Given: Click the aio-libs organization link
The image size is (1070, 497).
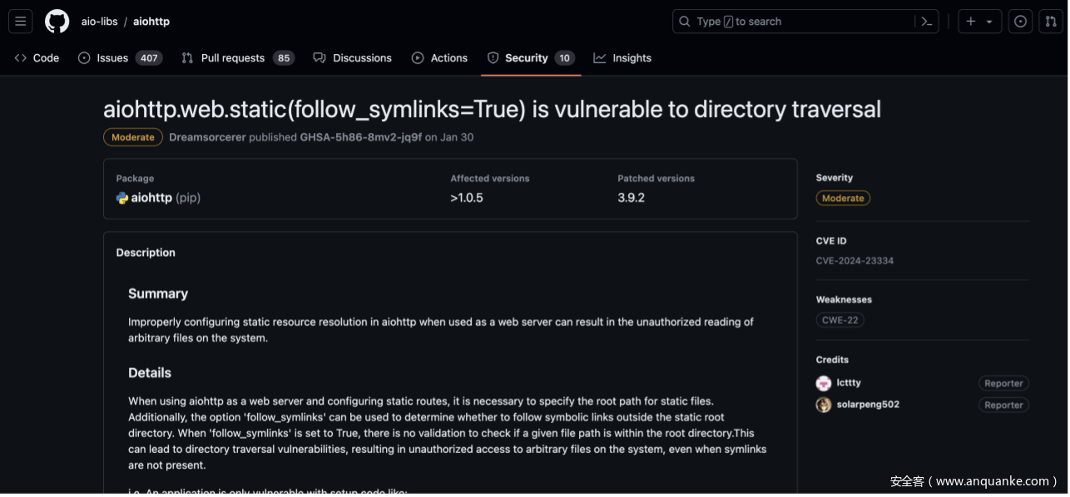Looking at the screenshot, I should coord(99,22).
